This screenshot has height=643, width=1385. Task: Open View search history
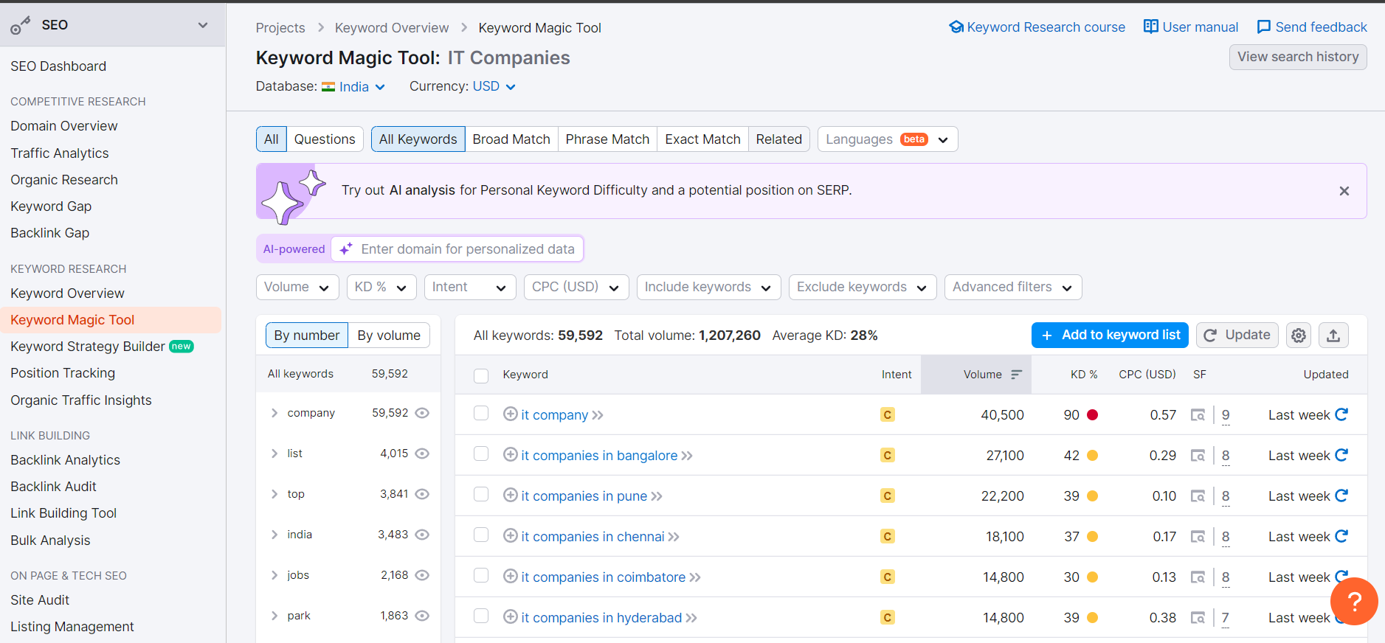click(x=1298, y=57)
